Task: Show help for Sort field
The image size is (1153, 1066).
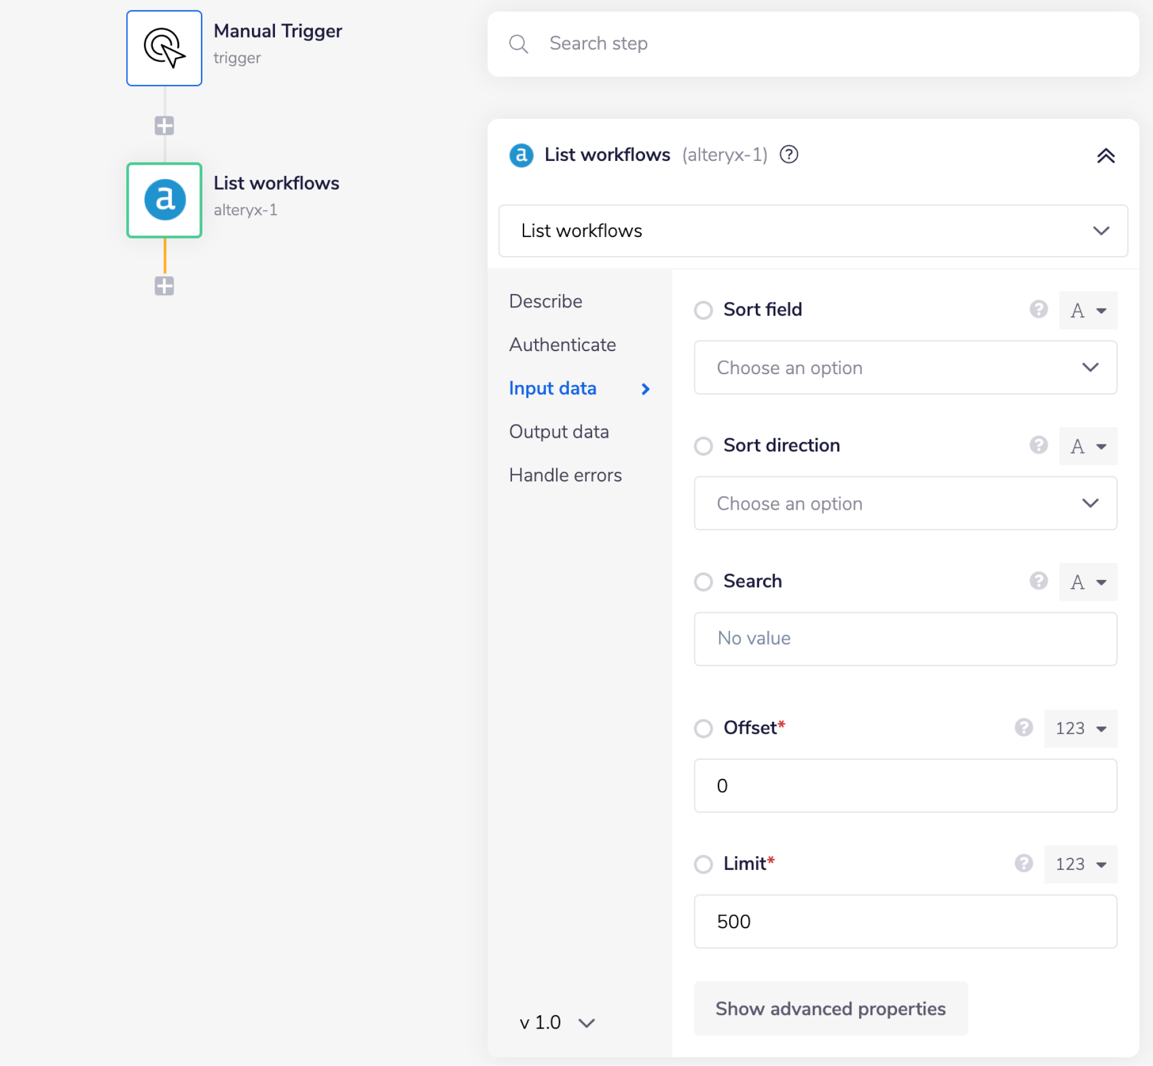Action: (1038, 310)
